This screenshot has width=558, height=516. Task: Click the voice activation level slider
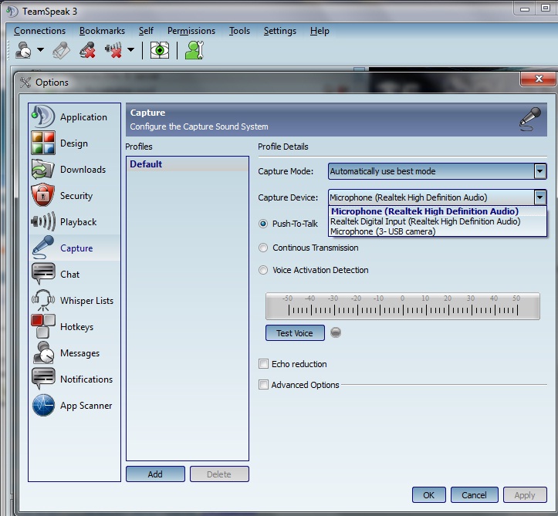click(403, 306)
